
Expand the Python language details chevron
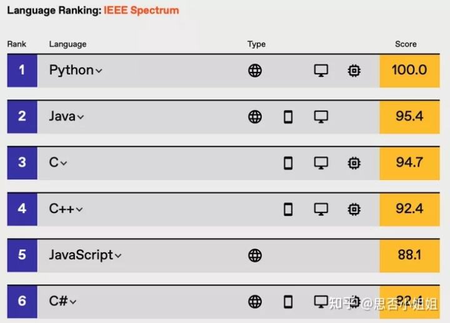click(99, 71)
